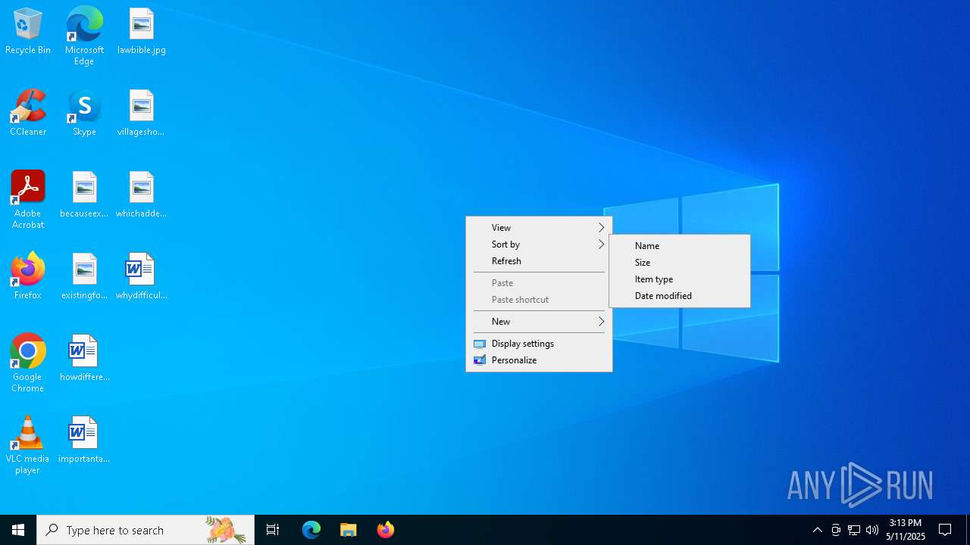
Task: Select the existingfo... image file
Action: [x=84, y=277]
